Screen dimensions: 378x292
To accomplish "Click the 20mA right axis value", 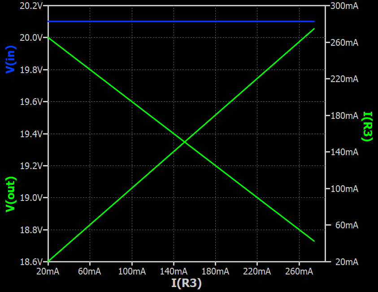I will (347, 262).
